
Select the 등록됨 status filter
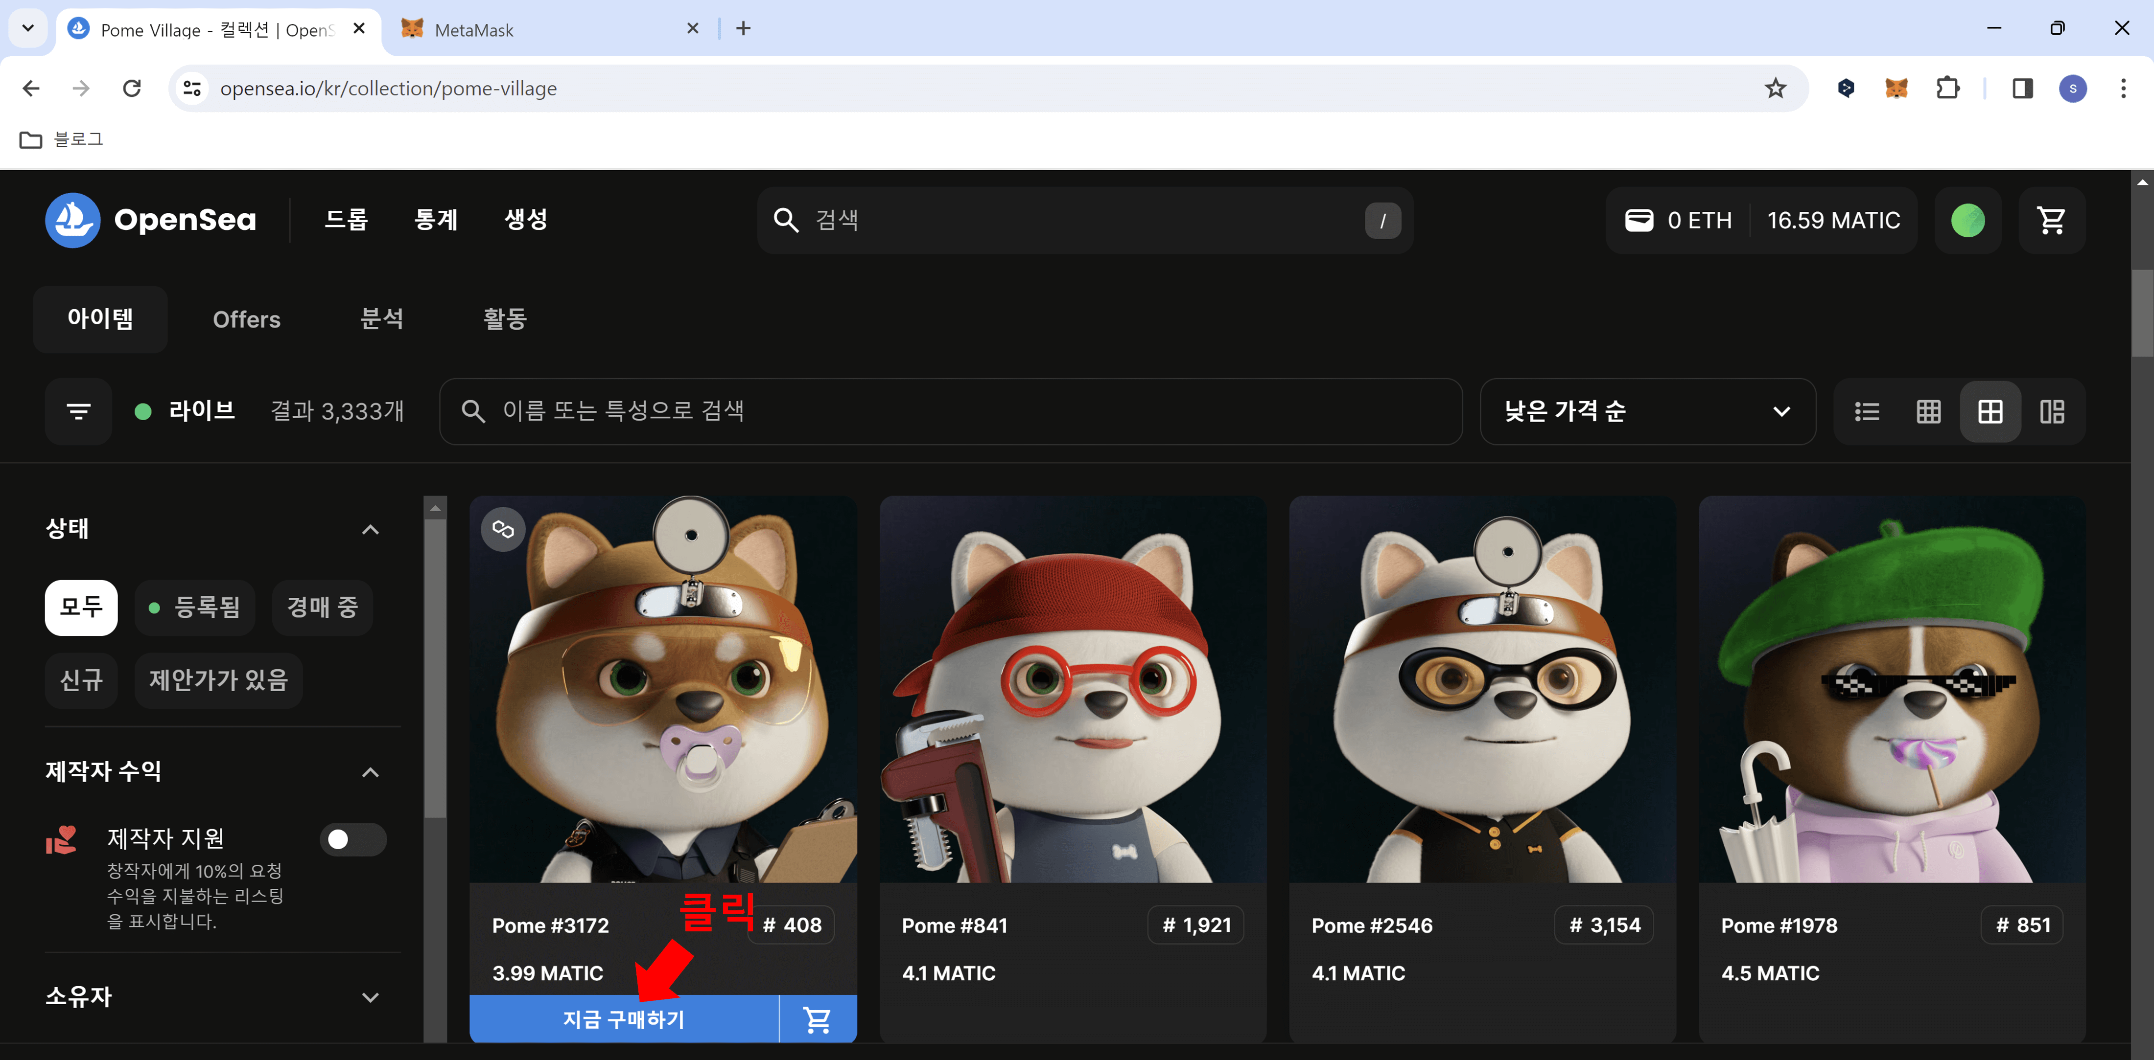pyautogui.click(x=195, y=607)
